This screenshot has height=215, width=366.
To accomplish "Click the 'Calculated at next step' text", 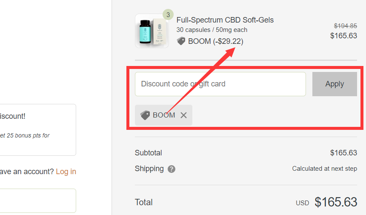I will pyautogui.click(x=324, y=169).
